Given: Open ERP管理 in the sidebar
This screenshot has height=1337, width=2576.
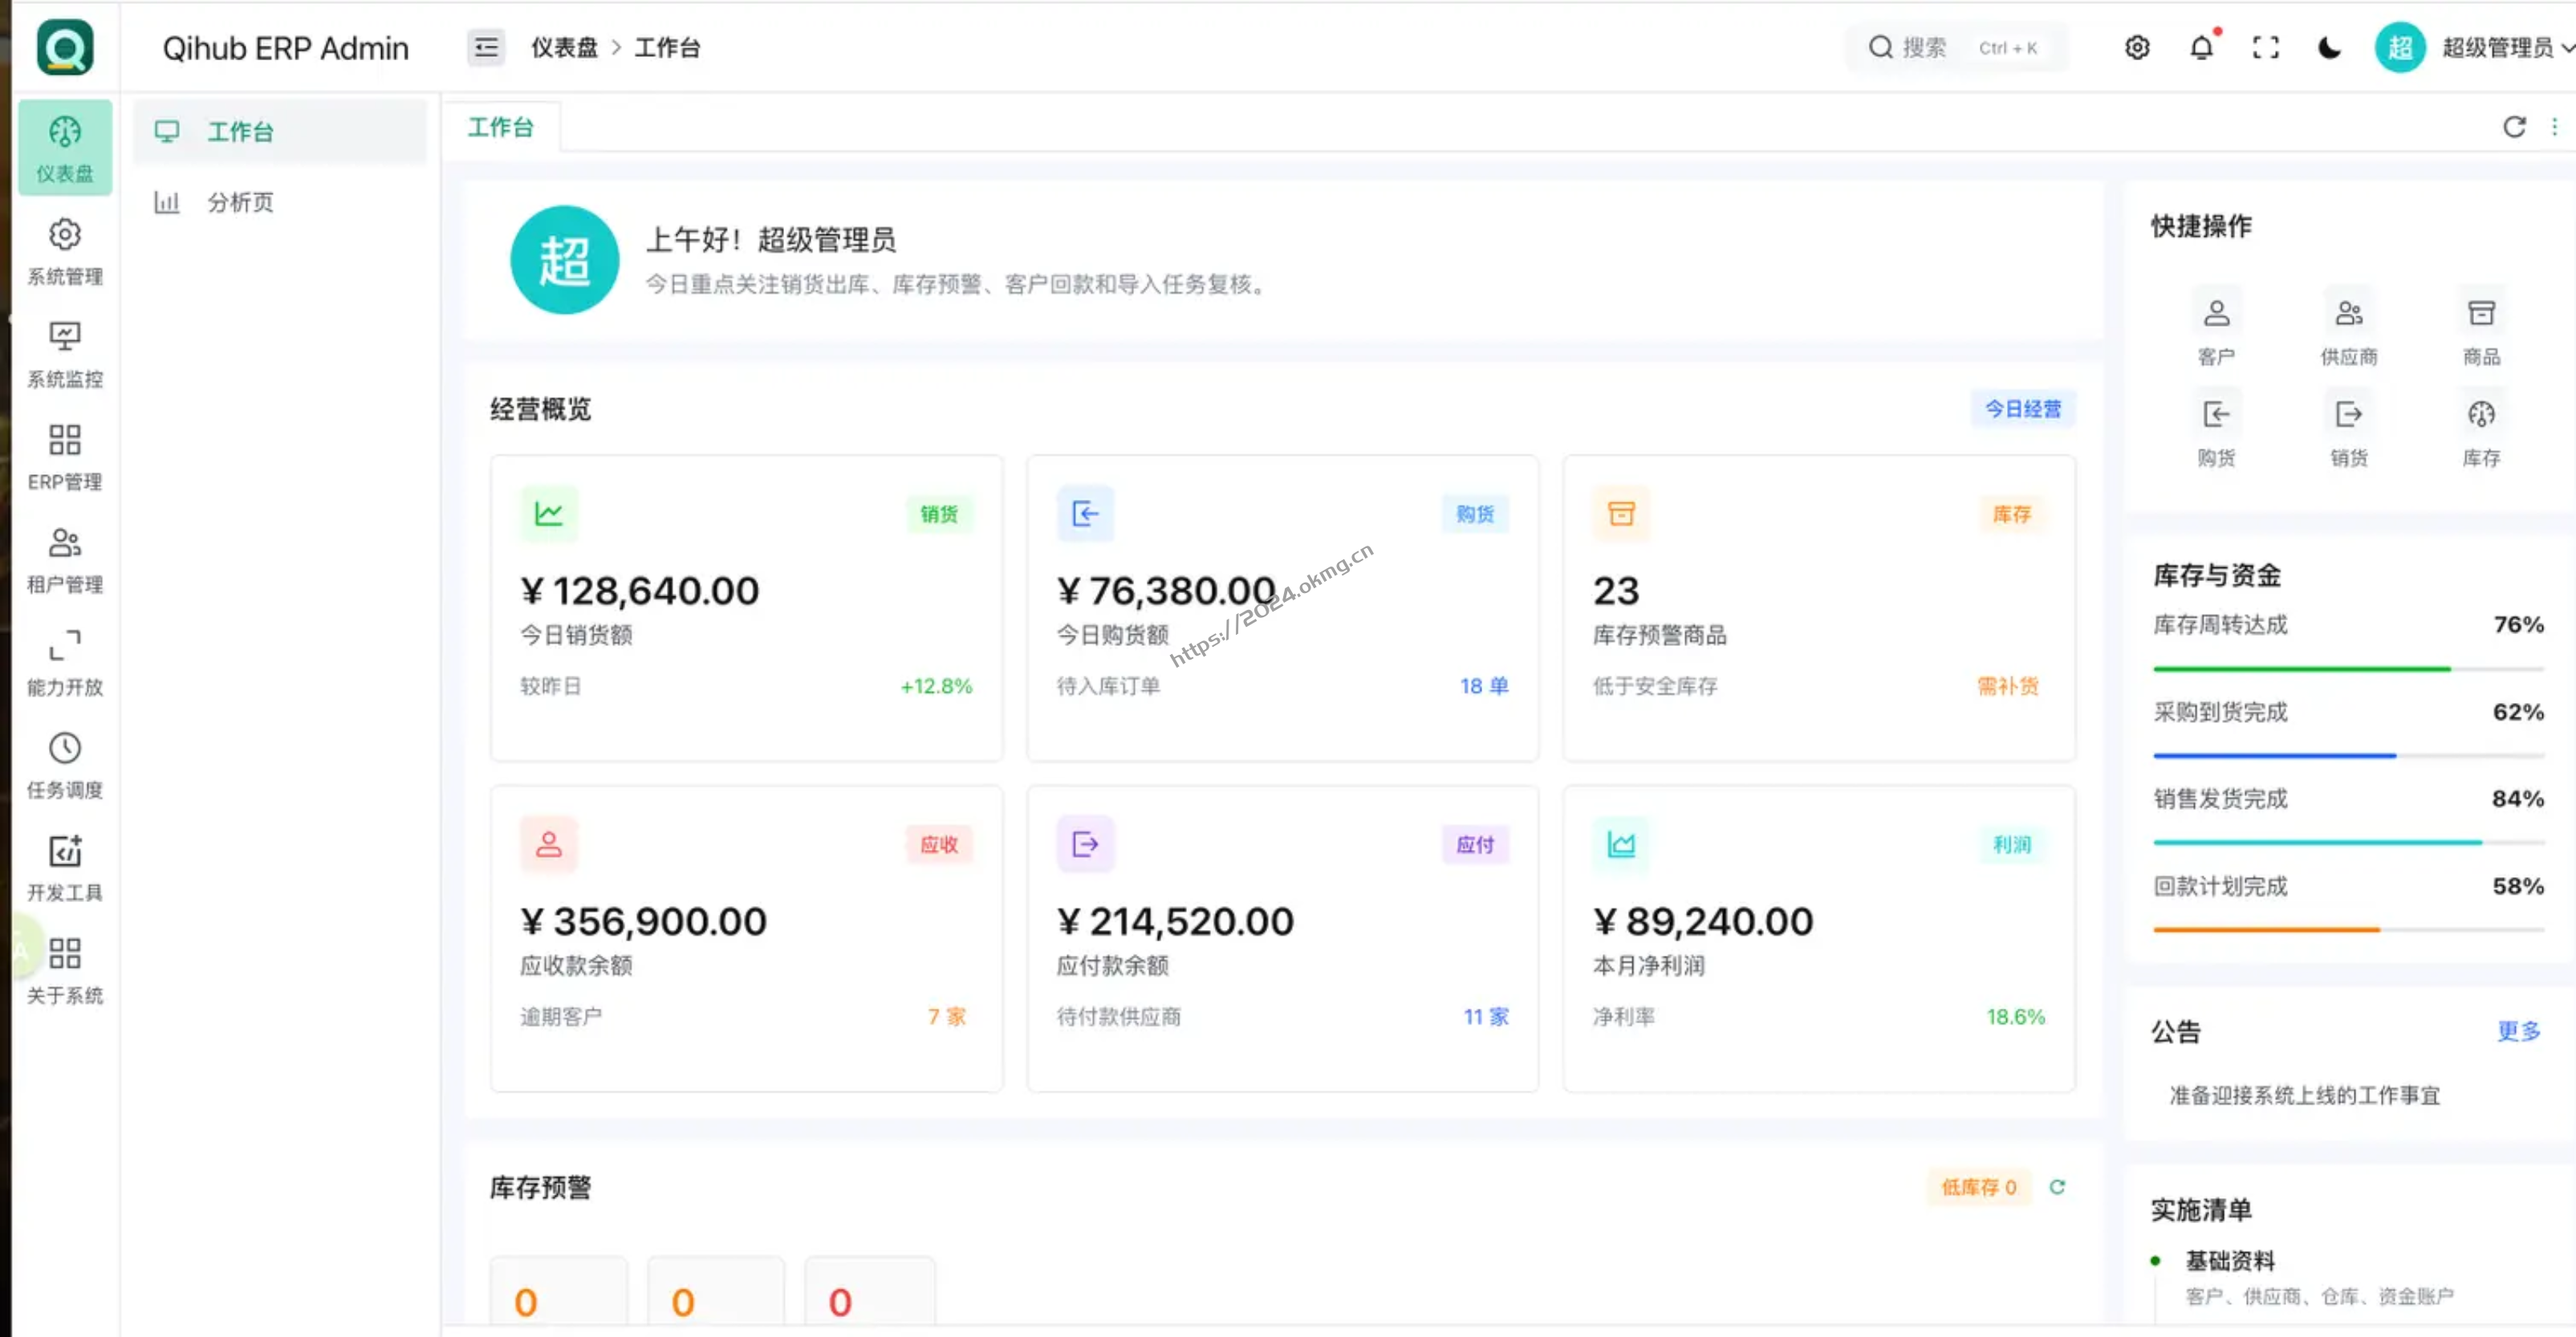Looking at the screenshot, I should pos(65,458).
